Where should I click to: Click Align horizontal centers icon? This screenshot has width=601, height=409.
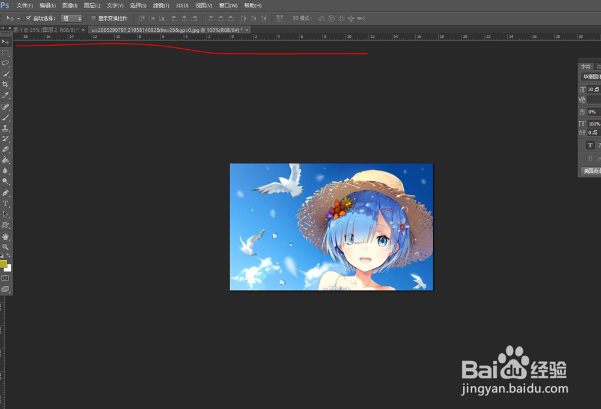tap(185, 19)
